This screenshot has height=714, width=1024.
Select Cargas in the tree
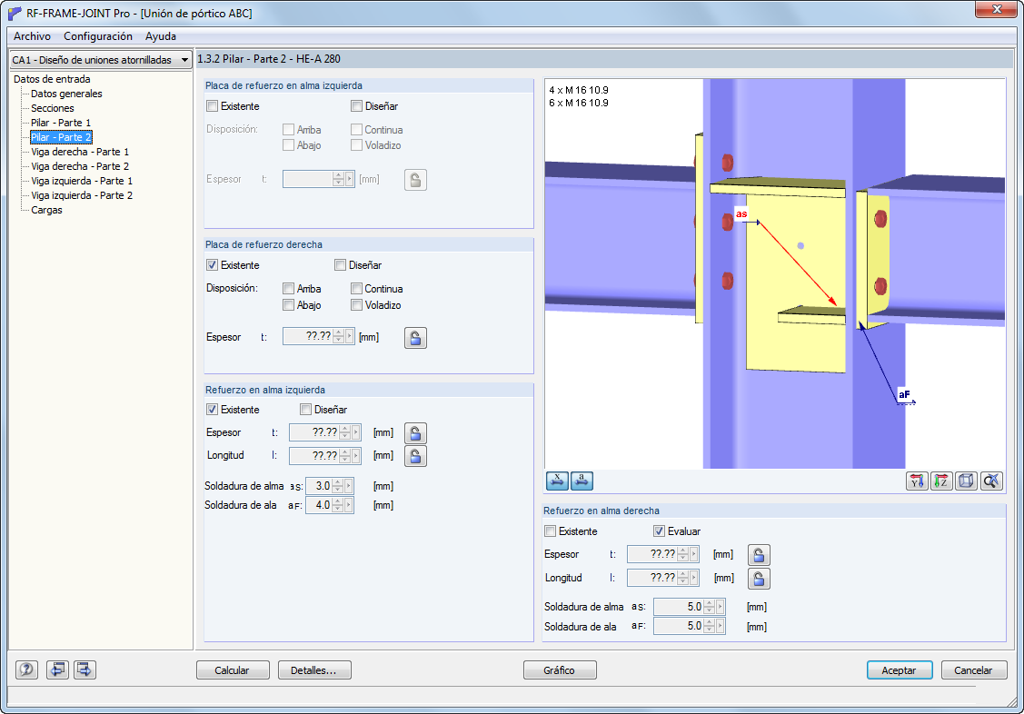tap(46, 210)
